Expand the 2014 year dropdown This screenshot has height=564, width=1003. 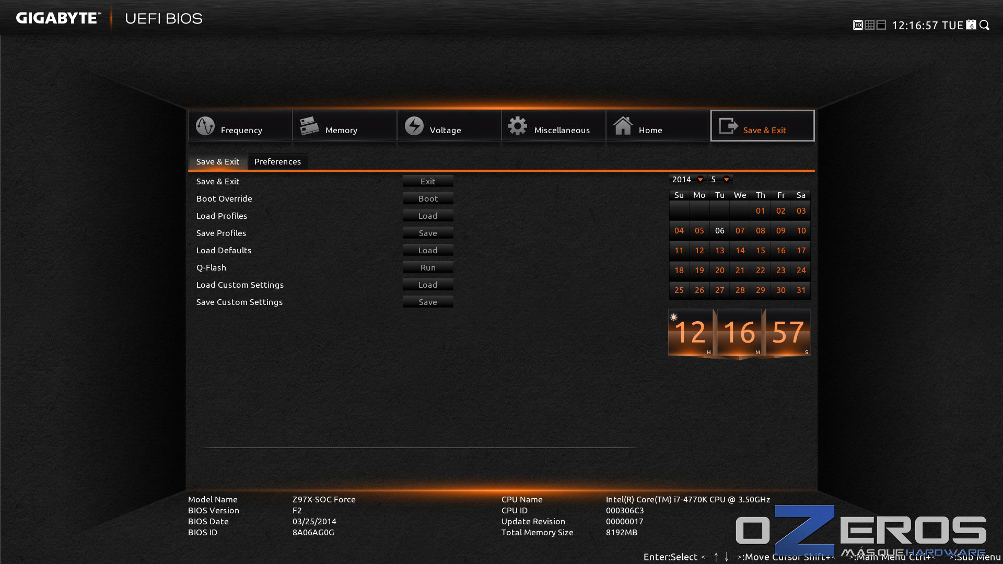(x=687, y=179)
